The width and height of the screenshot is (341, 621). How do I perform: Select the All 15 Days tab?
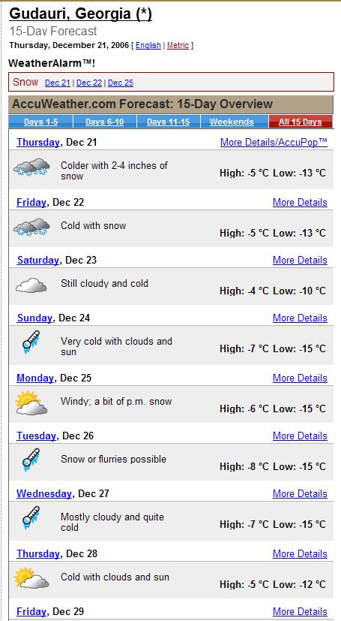tap(301, 122)
